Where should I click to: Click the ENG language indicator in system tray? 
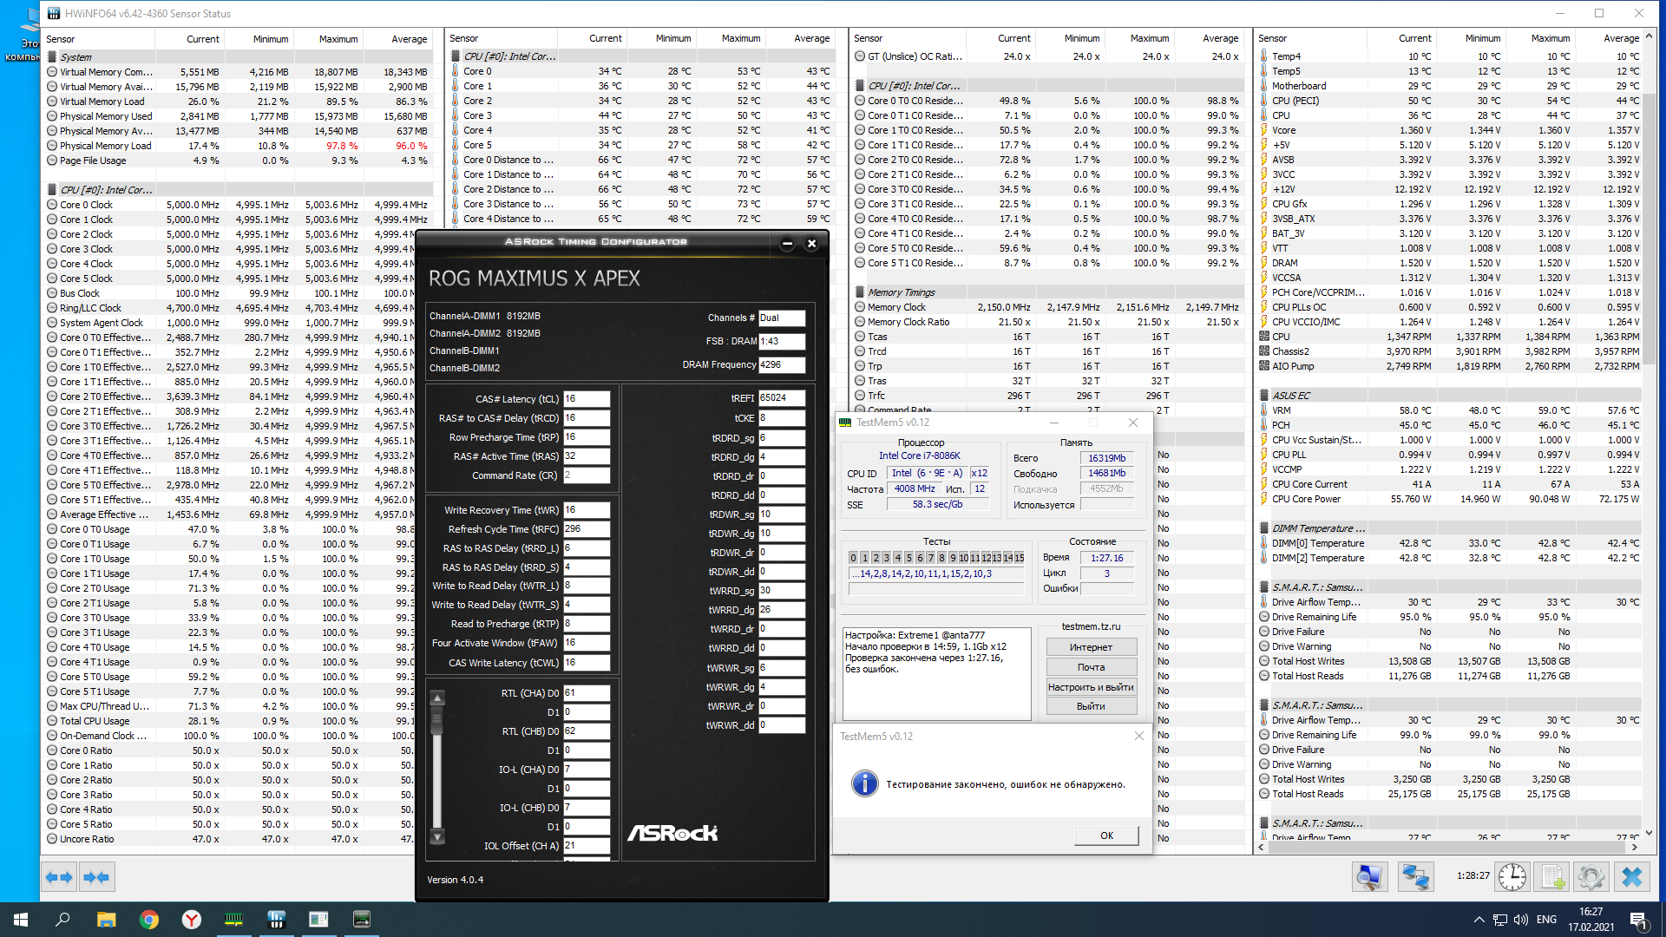(1546, 920)
